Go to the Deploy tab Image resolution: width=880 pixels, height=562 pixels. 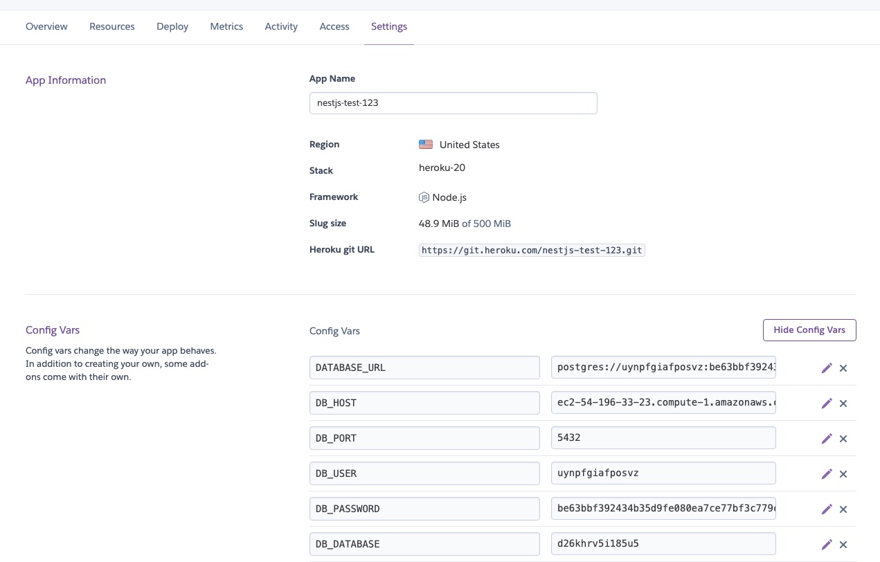[172, 26]
